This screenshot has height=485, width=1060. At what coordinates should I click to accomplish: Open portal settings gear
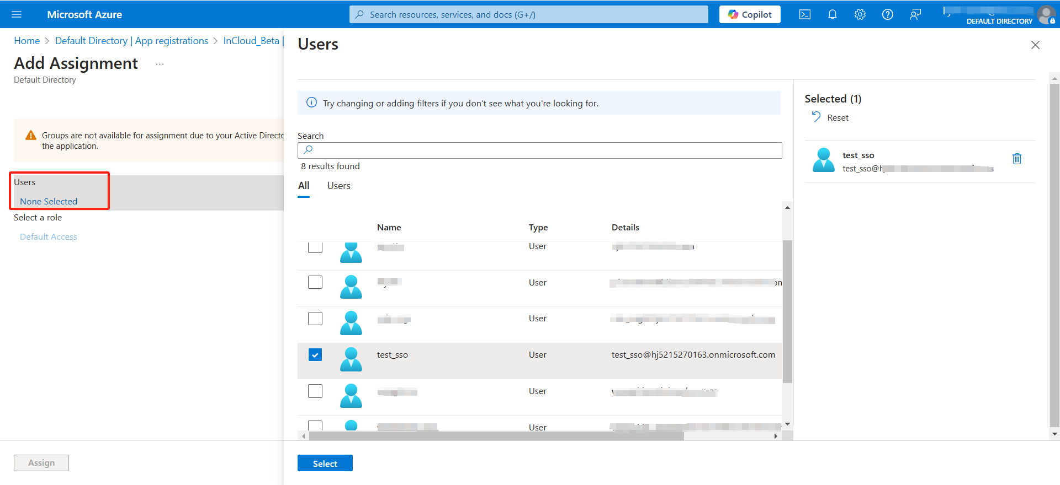(x=860, y=14)
